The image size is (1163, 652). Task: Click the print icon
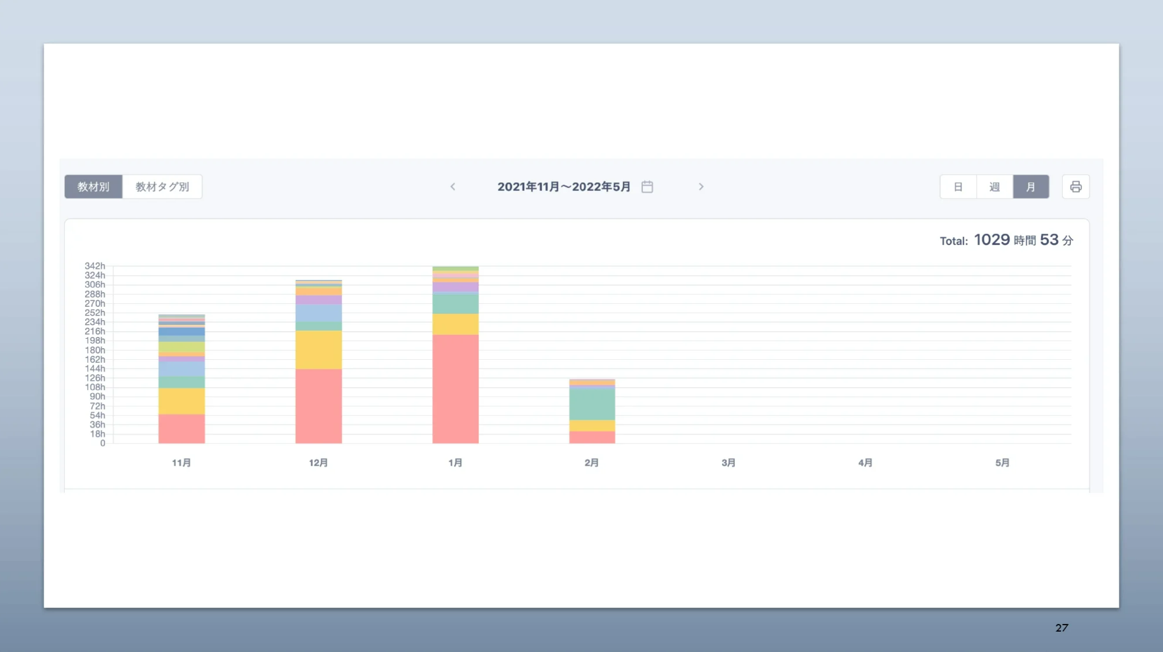(1076, 186)
